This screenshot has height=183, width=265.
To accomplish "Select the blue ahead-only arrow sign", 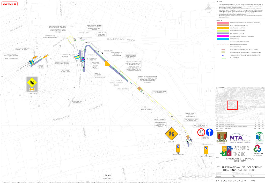I will 210,132.
